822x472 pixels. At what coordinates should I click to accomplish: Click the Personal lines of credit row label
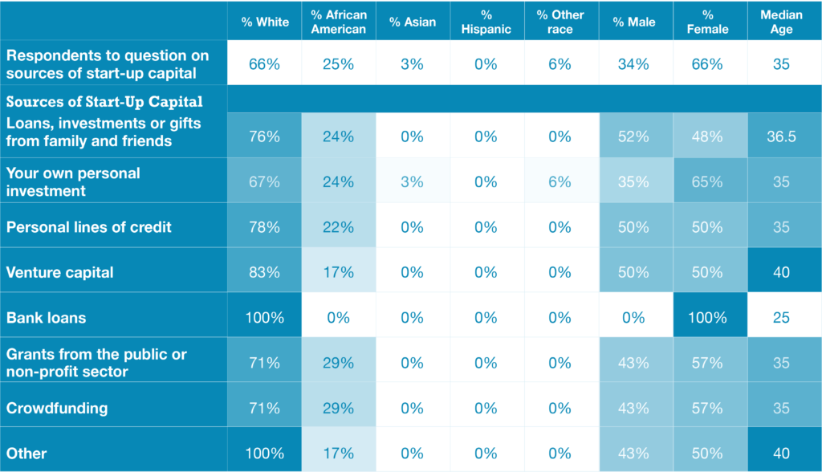click(x=89, y=227)
